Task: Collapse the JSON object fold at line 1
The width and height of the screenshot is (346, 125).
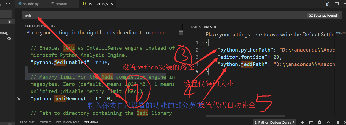Action: pos(202,43)
